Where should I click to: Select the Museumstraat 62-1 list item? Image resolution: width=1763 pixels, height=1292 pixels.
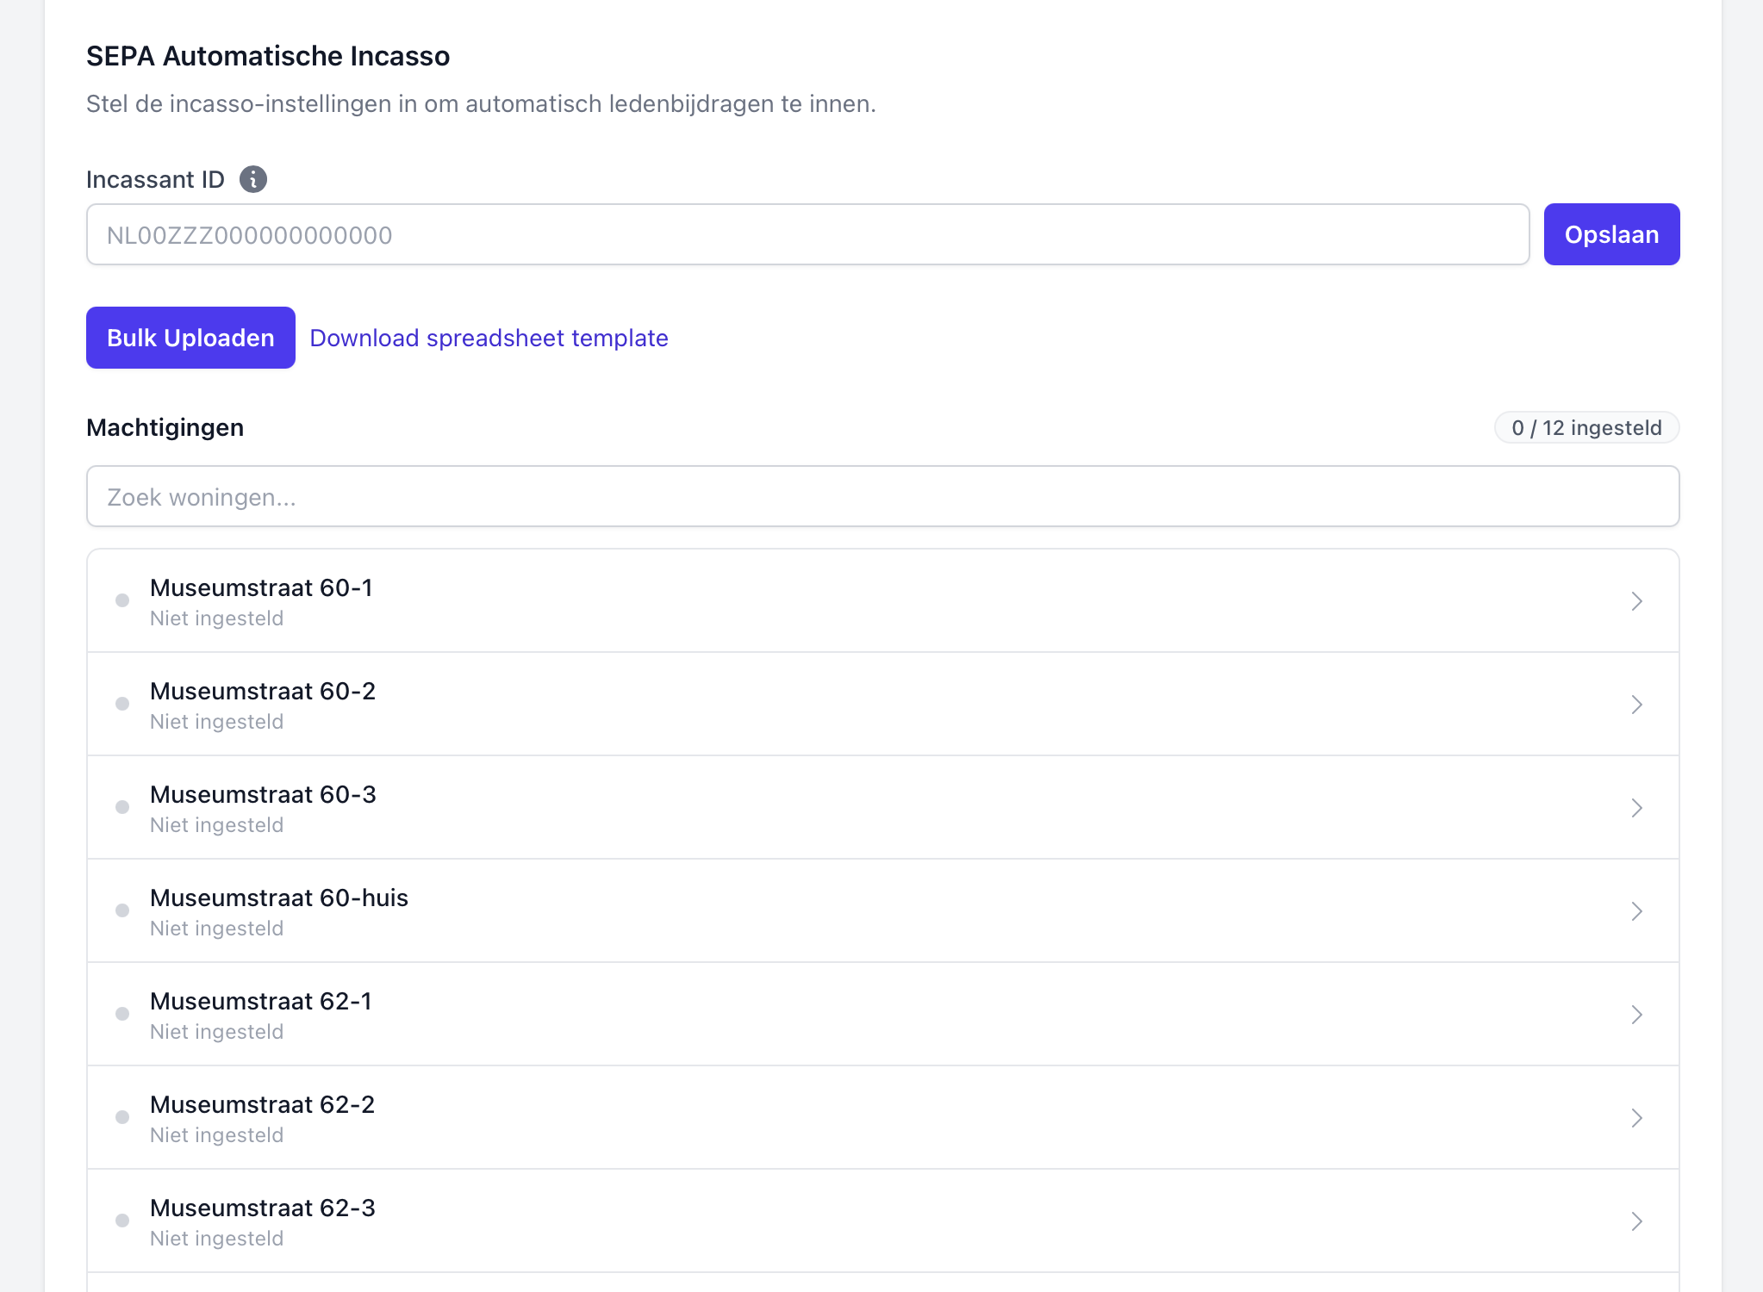[882, 1015]
